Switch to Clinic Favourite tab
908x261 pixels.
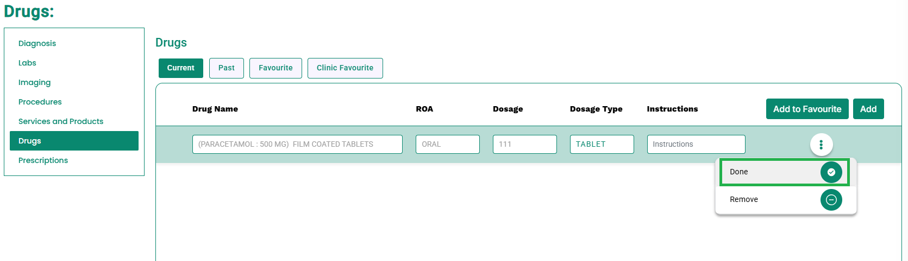pyautogui.click(x=345, y=68)
